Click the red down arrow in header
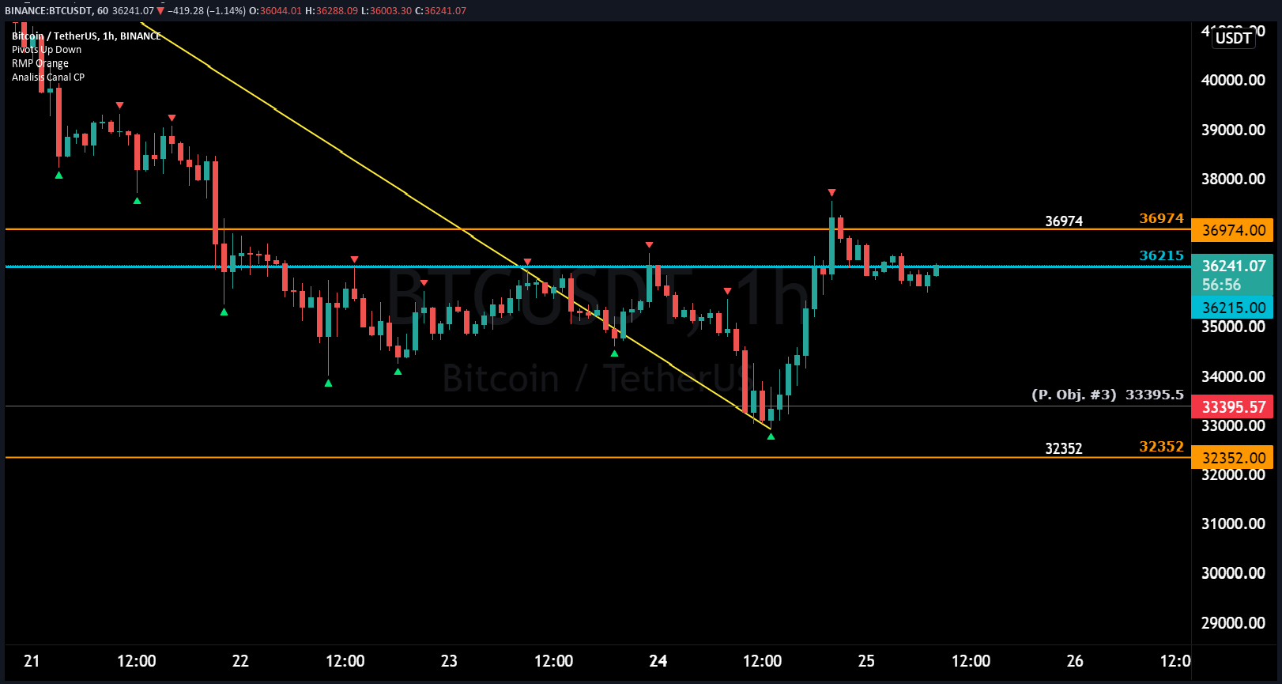Screen dimensions: 1282x684 coord(160,11)
